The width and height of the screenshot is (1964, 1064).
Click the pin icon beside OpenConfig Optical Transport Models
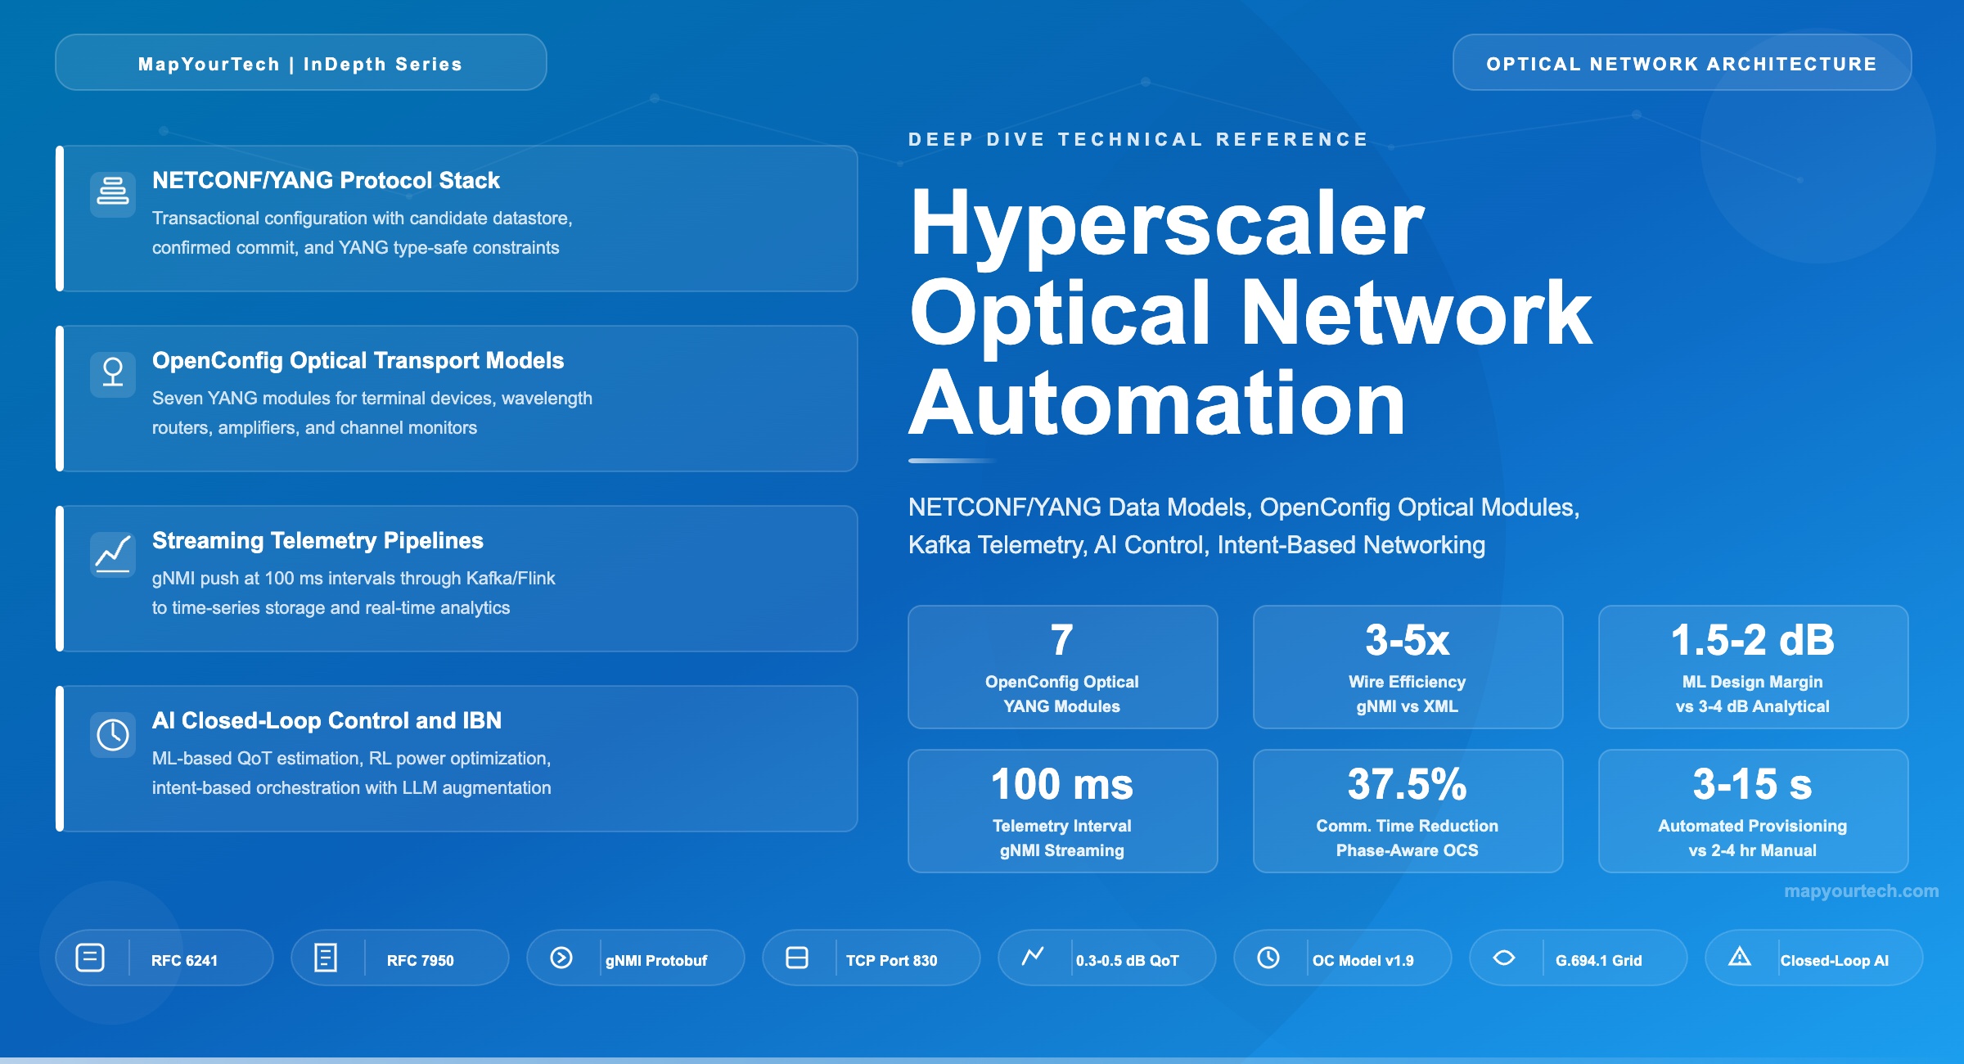pos(113,374)
